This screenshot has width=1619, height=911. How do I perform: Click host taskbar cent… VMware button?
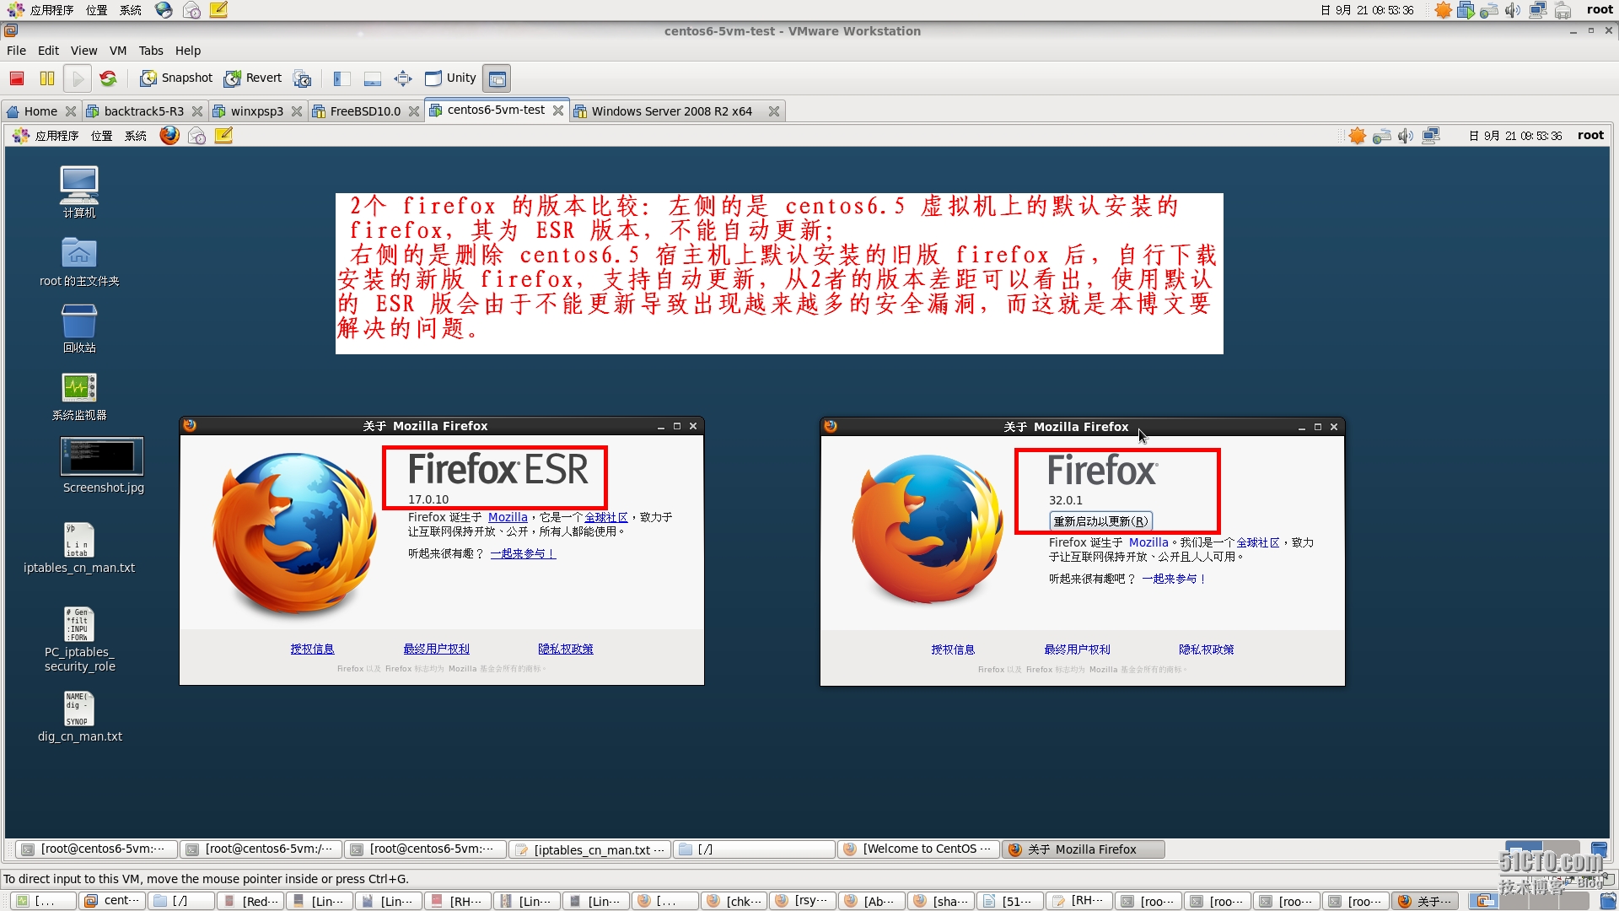(112, 901)
